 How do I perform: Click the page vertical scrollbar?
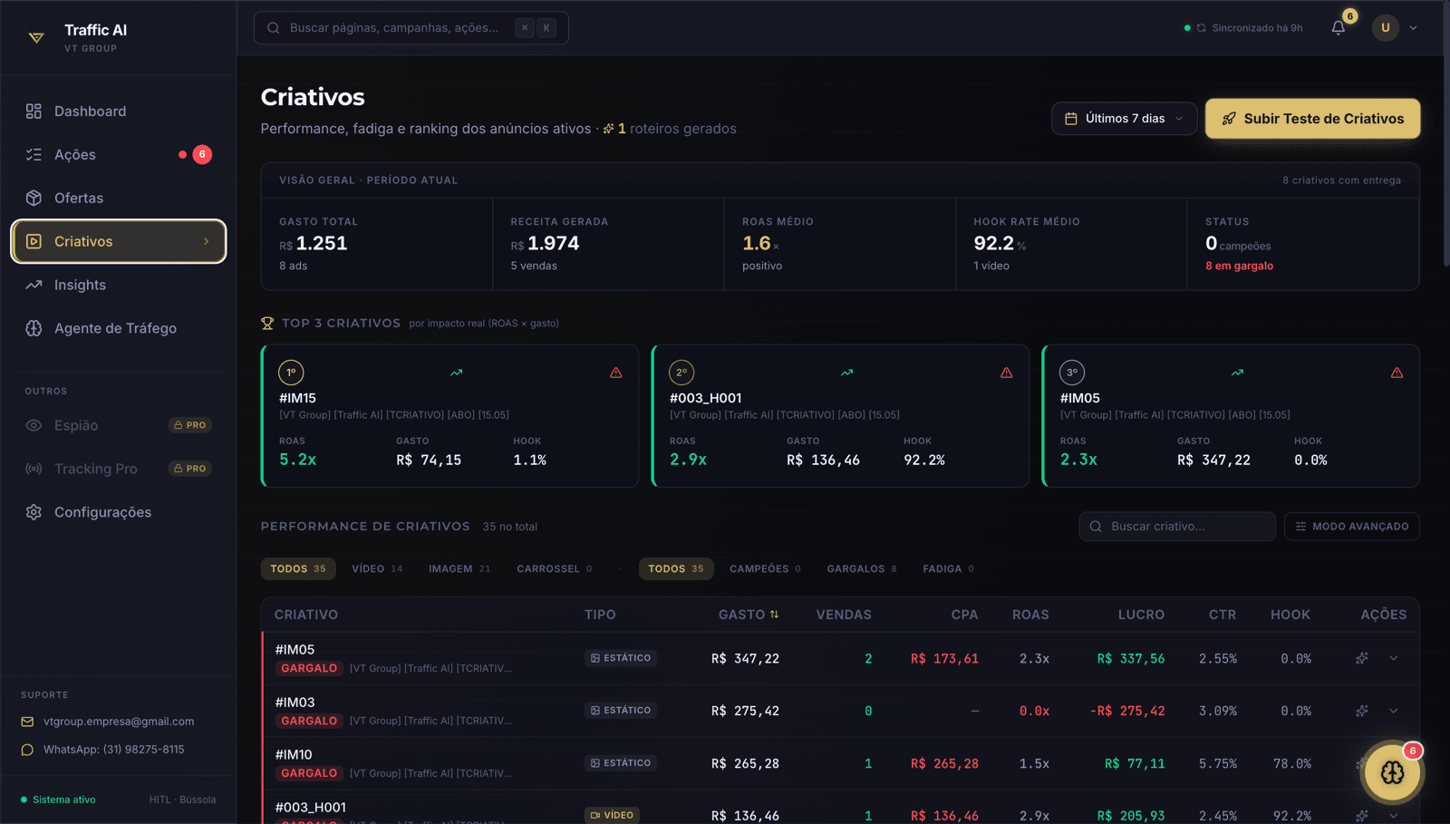pyautogui.click(x=1445, y=136)
